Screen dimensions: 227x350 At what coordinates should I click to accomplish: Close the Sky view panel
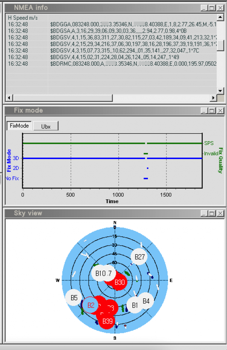(220, 213)
